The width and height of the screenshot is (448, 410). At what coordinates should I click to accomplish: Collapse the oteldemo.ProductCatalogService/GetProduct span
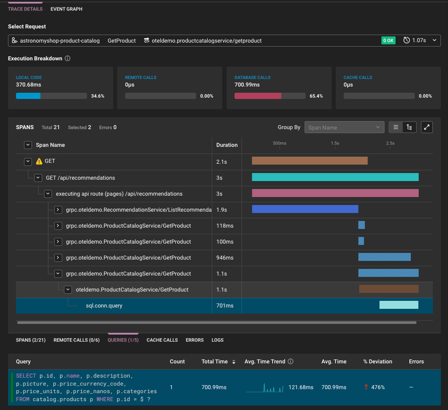(x=68, y=289)
